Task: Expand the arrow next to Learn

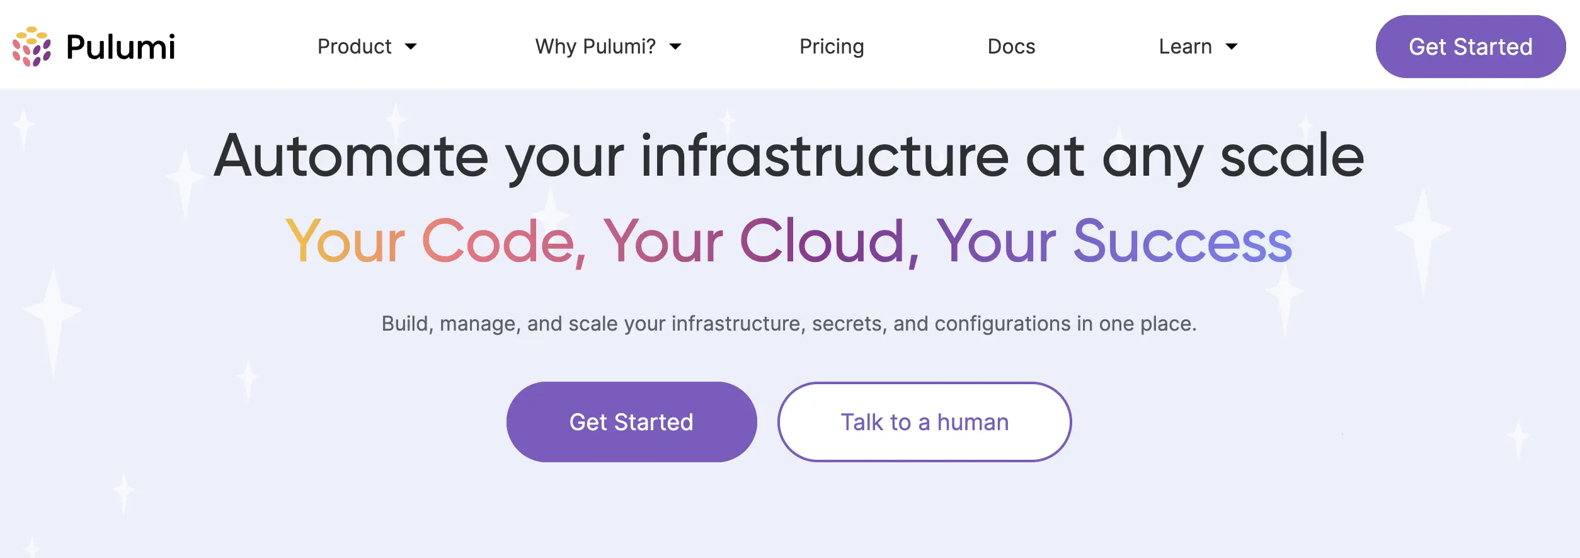Action: point(1232,47)
